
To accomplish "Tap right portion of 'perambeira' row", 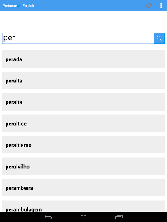I will (130, 188).
